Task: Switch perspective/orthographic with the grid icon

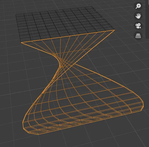Action: point(138,36)
